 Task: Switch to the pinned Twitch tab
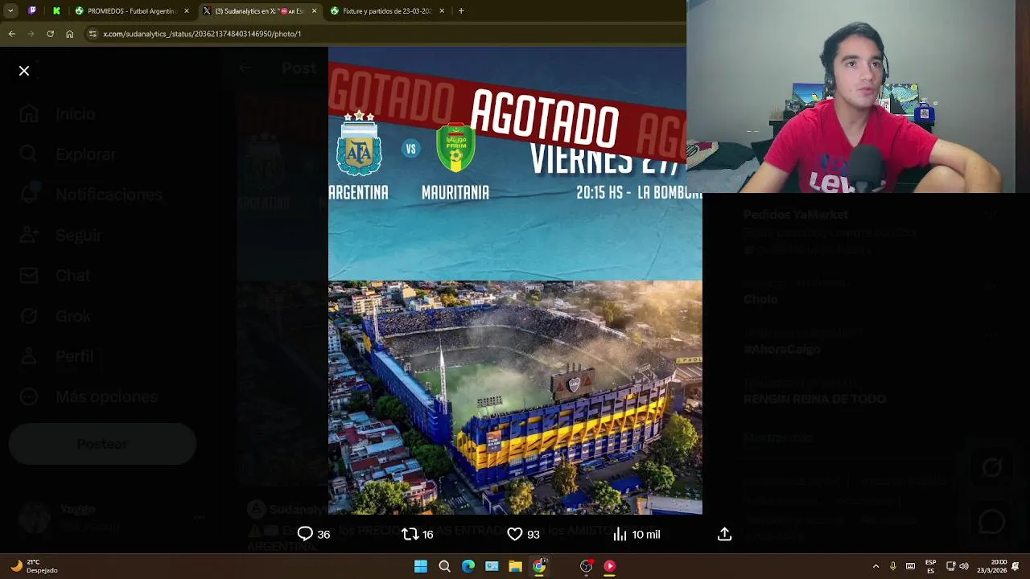[32, 11]
